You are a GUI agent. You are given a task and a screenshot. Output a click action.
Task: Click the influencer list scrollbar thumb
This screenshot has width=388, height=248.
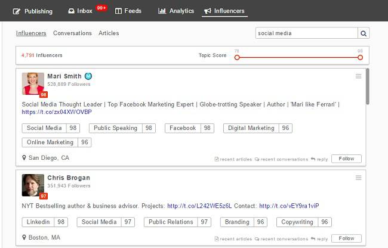click(368, 86)
